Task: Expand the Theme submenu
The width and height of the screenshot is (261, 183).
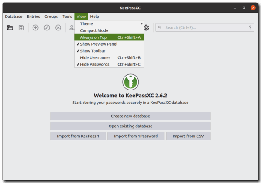Action: tap(109, 24)
